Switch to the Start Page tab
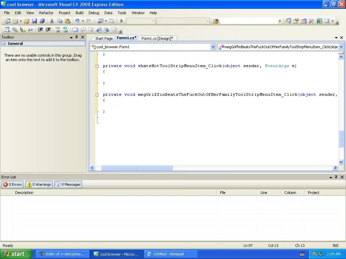This screenshot has height=259, width=346. [104, 38]
